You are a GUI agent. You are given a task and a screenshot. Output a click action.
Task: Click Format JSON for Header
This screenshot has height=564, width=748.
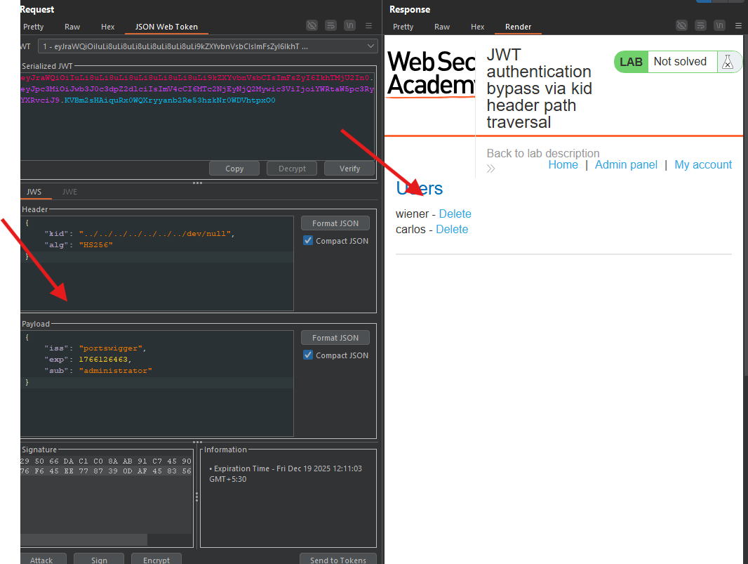click(335, 223)
